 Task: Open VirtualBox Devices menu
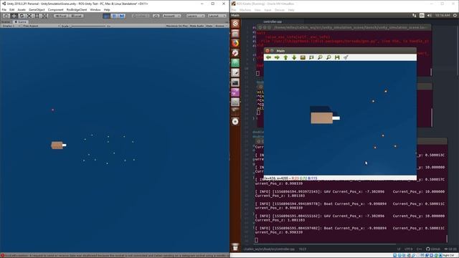tap(279, 10)
